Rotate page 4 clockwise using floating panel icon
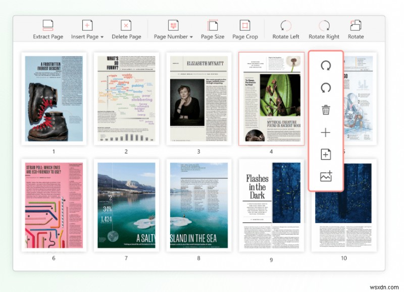Image resolution: width=404 pixels, height=292 pixels. point(326,67)
